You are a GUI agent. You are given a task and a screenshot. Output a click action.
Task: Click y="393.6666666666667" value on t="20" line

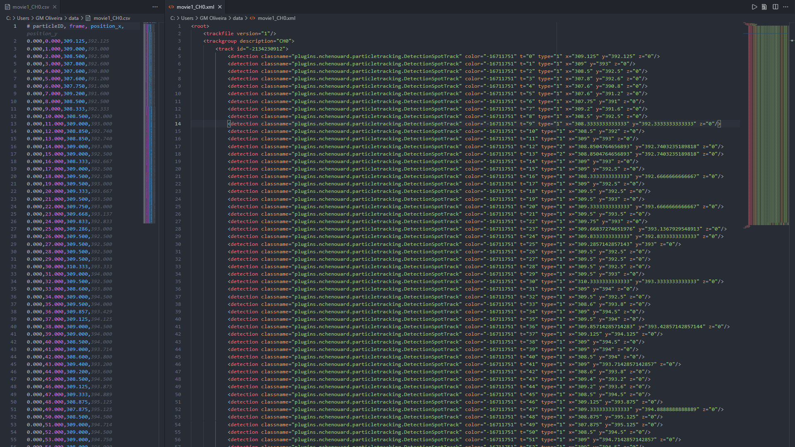click(667, 207)
